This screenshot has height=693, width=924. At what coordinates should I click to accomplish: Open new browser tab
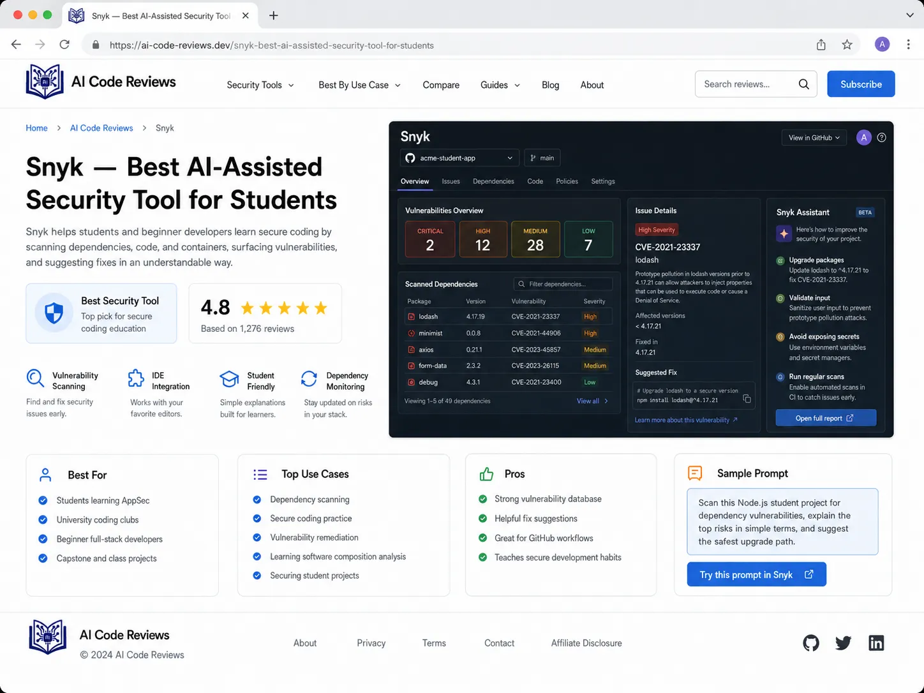tap(273, 15)
